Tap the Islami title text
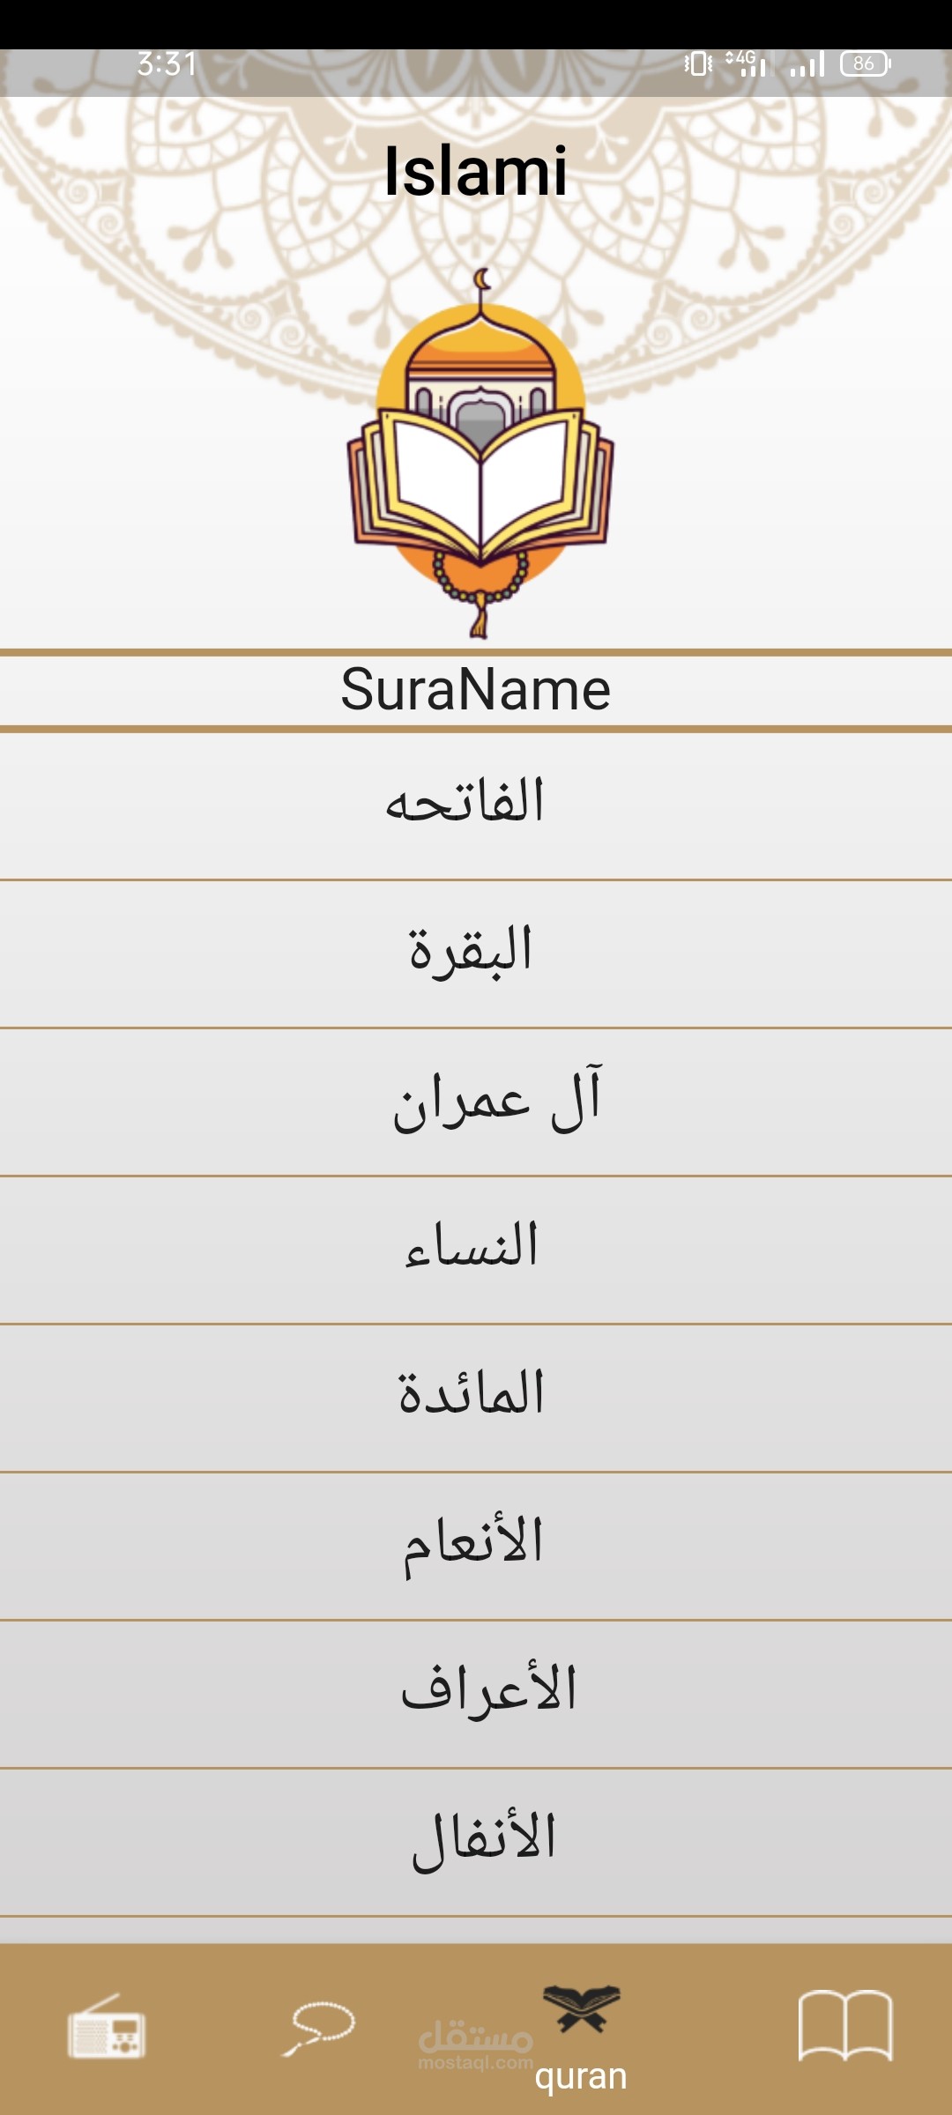The height and width of the screenshot is (2115, 952). [476, 171]
